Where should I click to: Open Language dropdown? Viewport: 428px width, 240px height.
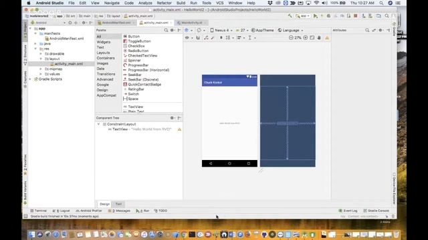(290, 30)
